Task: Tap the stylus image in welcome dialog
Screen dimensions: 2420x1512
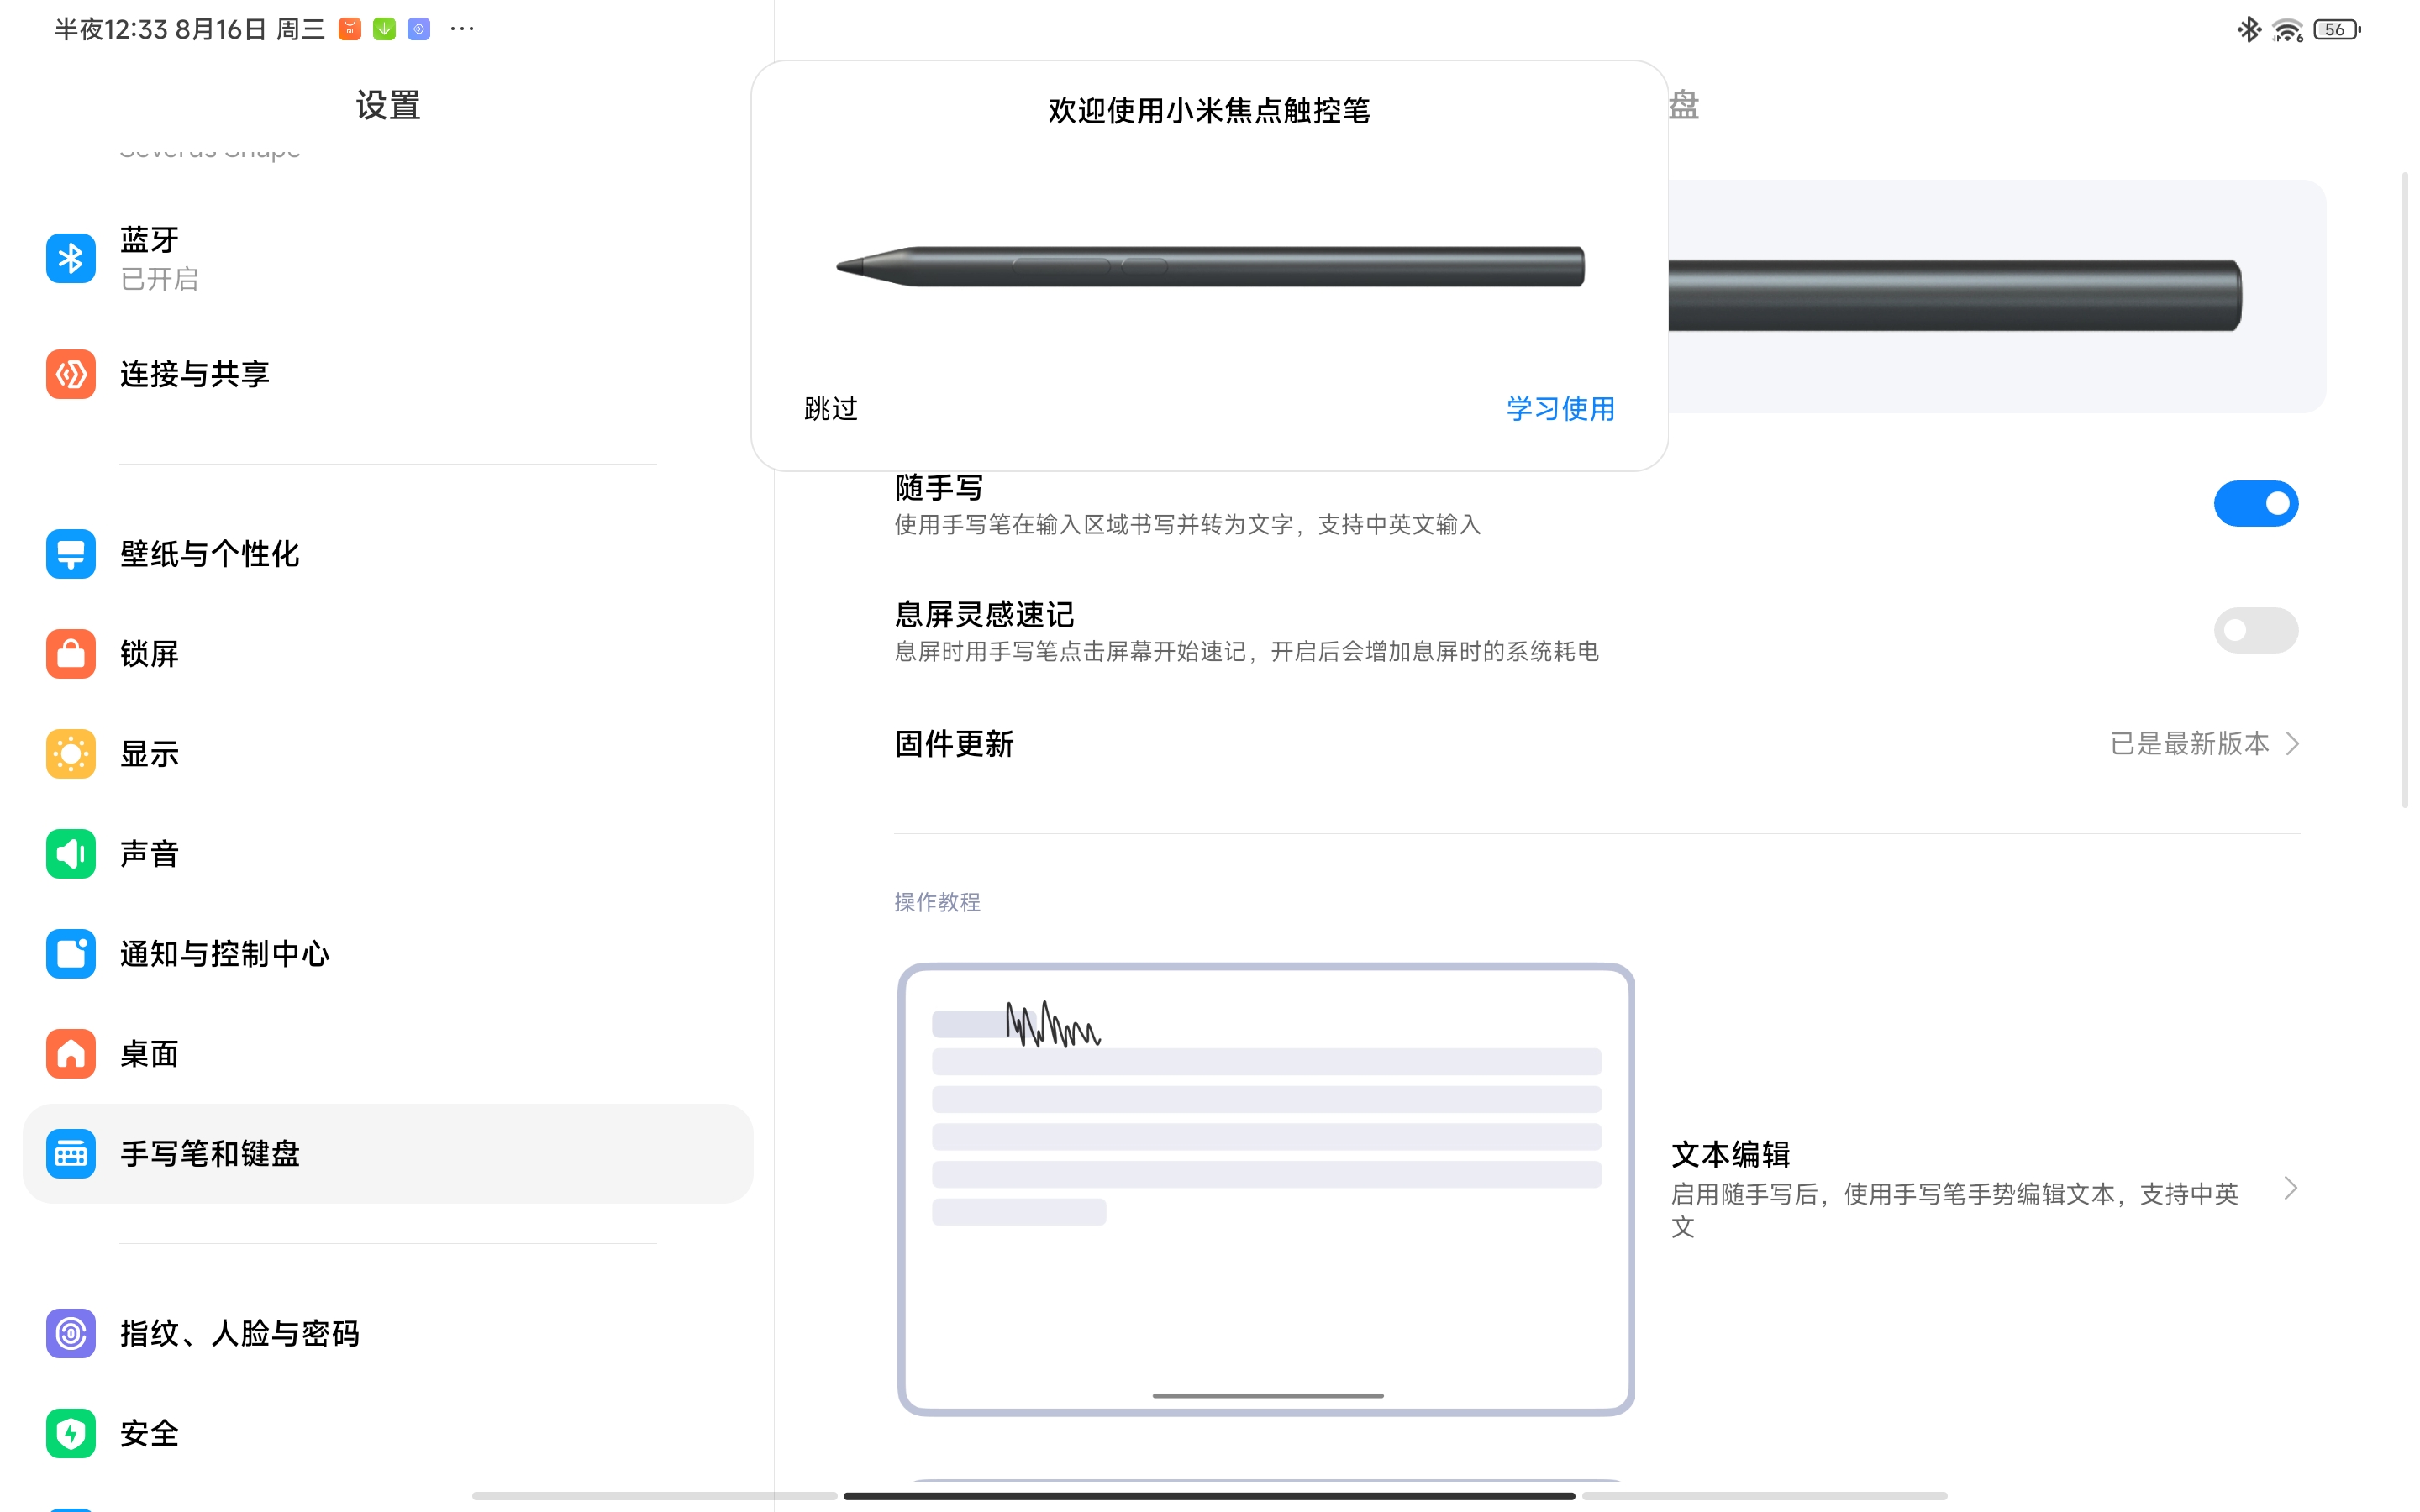Action: [x=1210, y=266]
